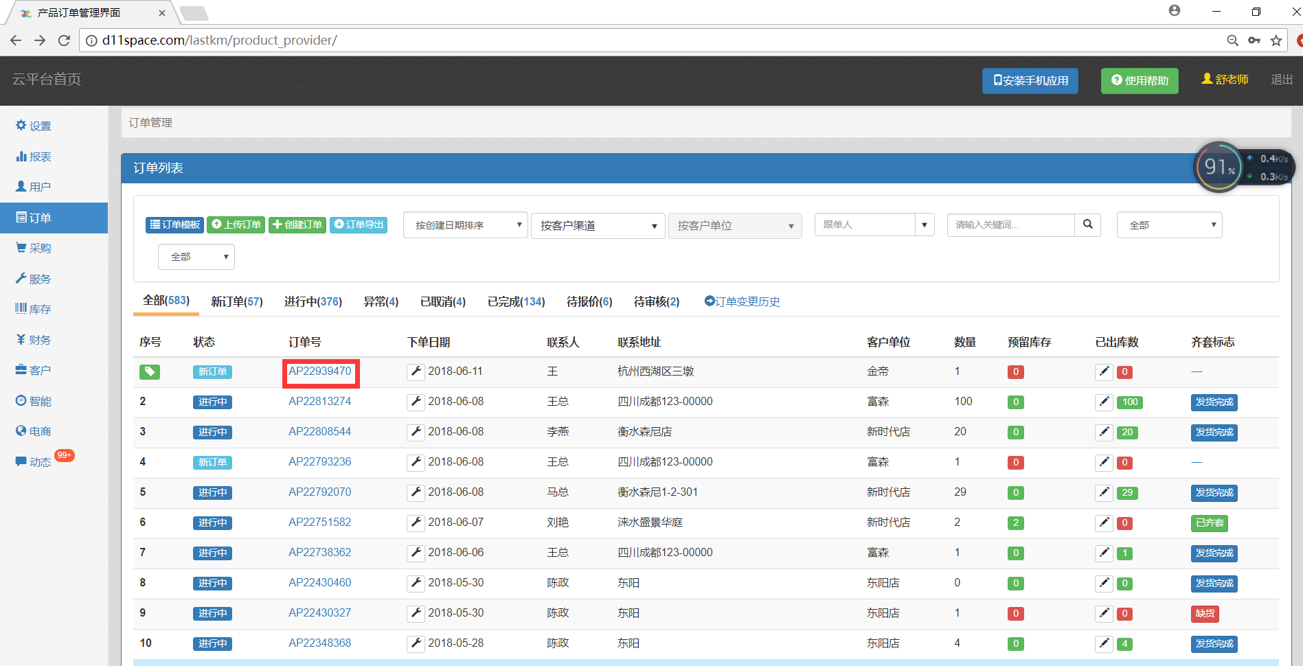Click the browser address bar URL
The height and width of the screenshot is (666, 1303).
220,41
